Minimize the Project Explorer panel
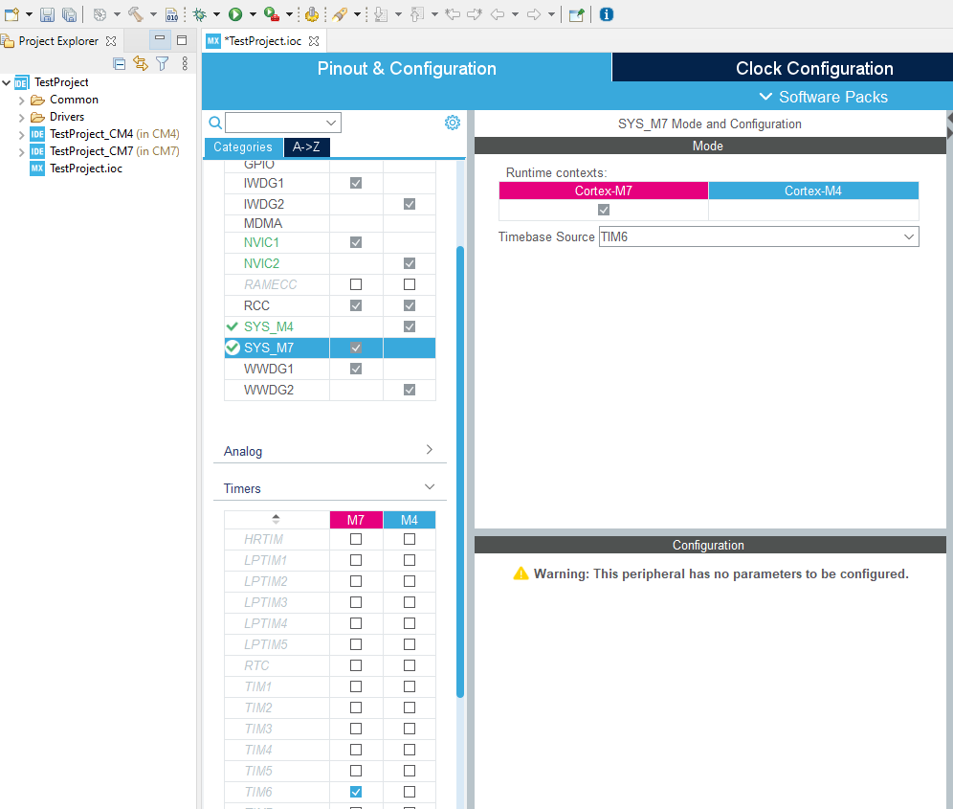Viewport: 953px width, 809px height. [160, 39]
